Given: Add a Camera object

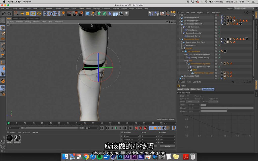Looking at the screenshot, I should (x=121, y=14).
